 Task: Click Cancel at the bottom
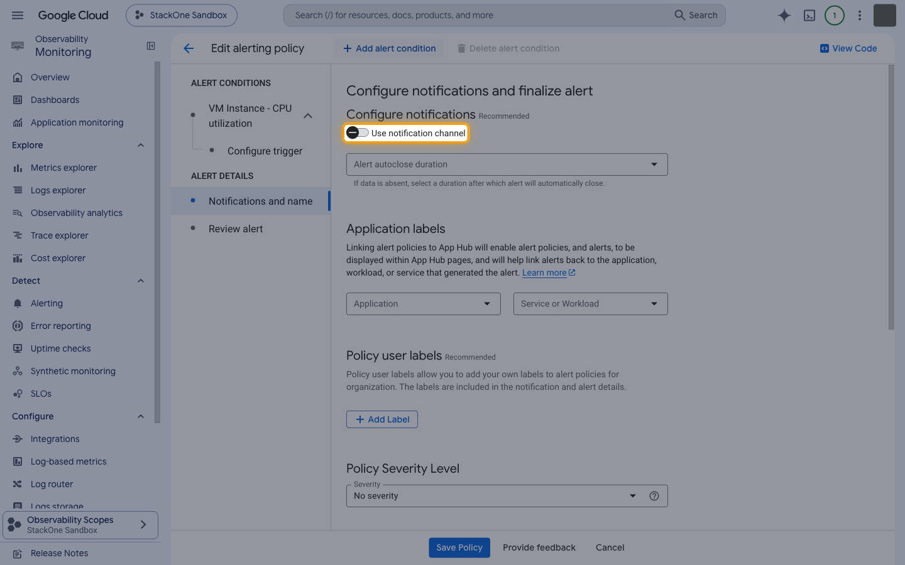[x=610, y=547]
